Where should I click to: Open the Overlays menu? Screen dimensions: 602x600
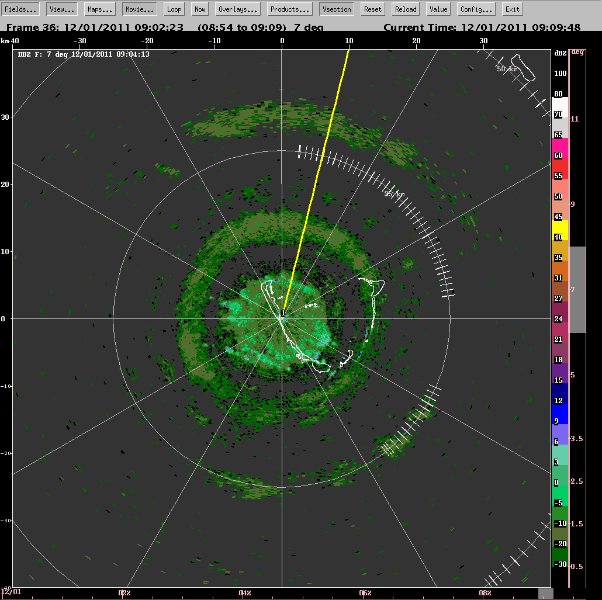point(237,9)
